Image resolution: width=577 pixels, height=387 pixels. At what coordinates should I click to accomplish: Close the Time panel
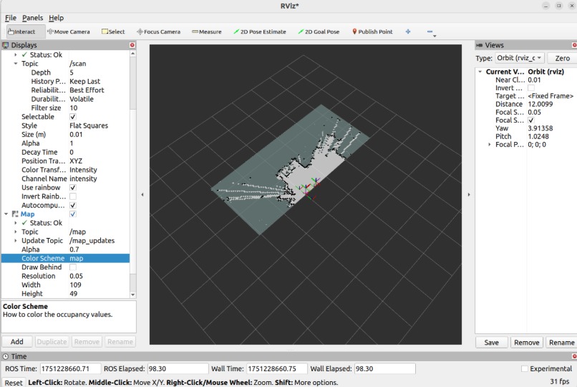coord(574,356)
